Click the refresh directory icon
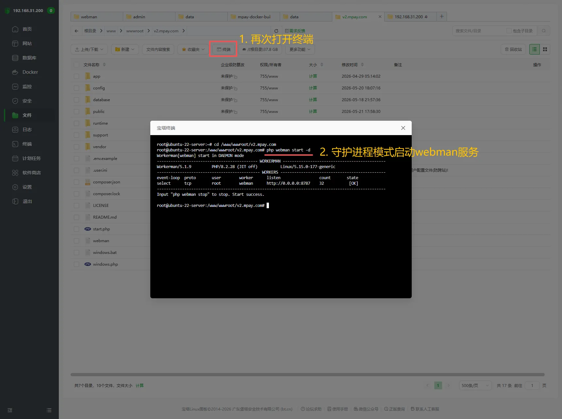This screenshot has height=419, width=562. tap(276, 31)
